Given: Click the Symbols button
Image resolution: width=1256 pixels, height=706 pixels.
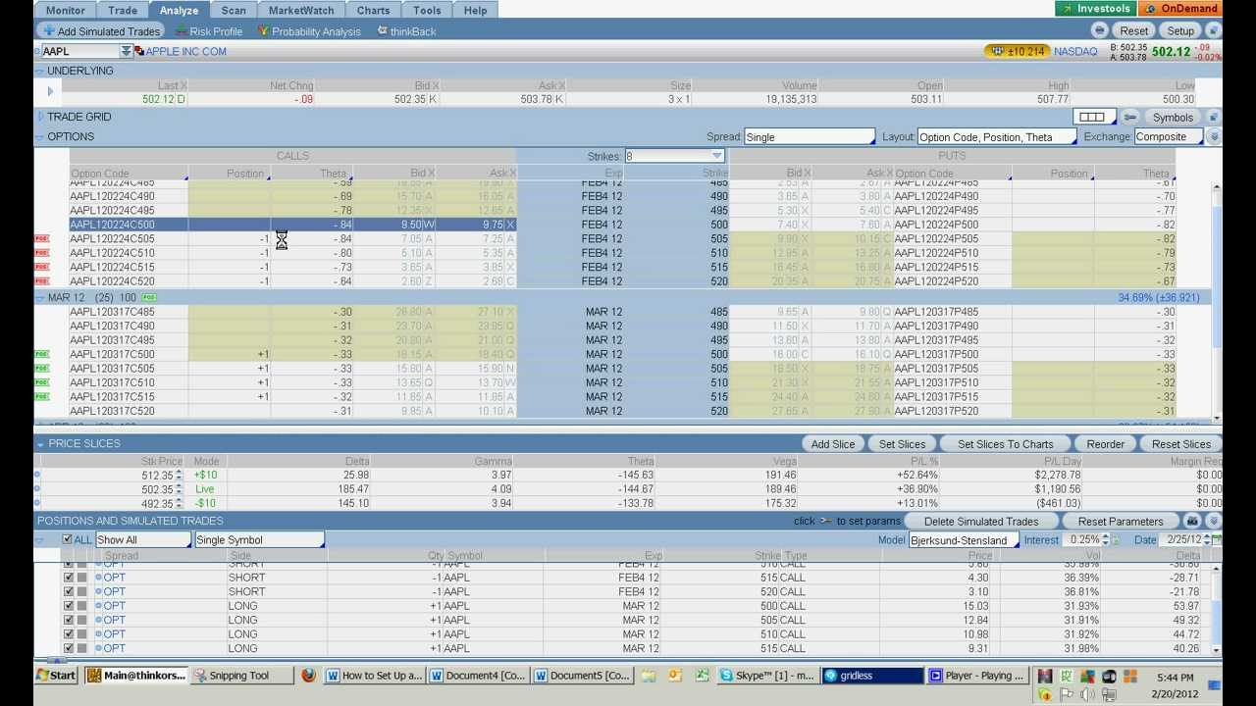Looking at the screenshot, I should point(1173,117).
